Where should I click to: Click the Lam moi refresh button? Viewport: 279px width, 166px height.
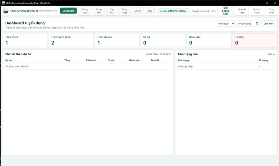tap(269, 23)
